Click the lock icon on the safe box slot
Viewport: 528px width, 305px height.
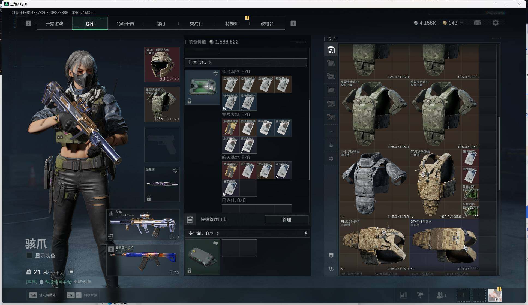click(x=190, y=271)
